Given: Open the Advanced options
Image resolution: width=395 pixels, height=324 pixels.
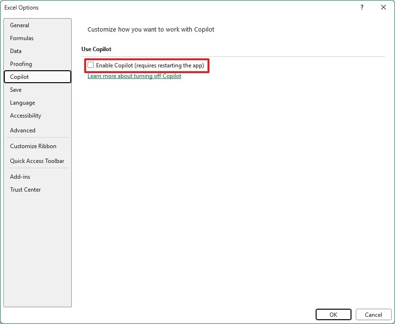Looking at the screenshot, I should (37, 130).
